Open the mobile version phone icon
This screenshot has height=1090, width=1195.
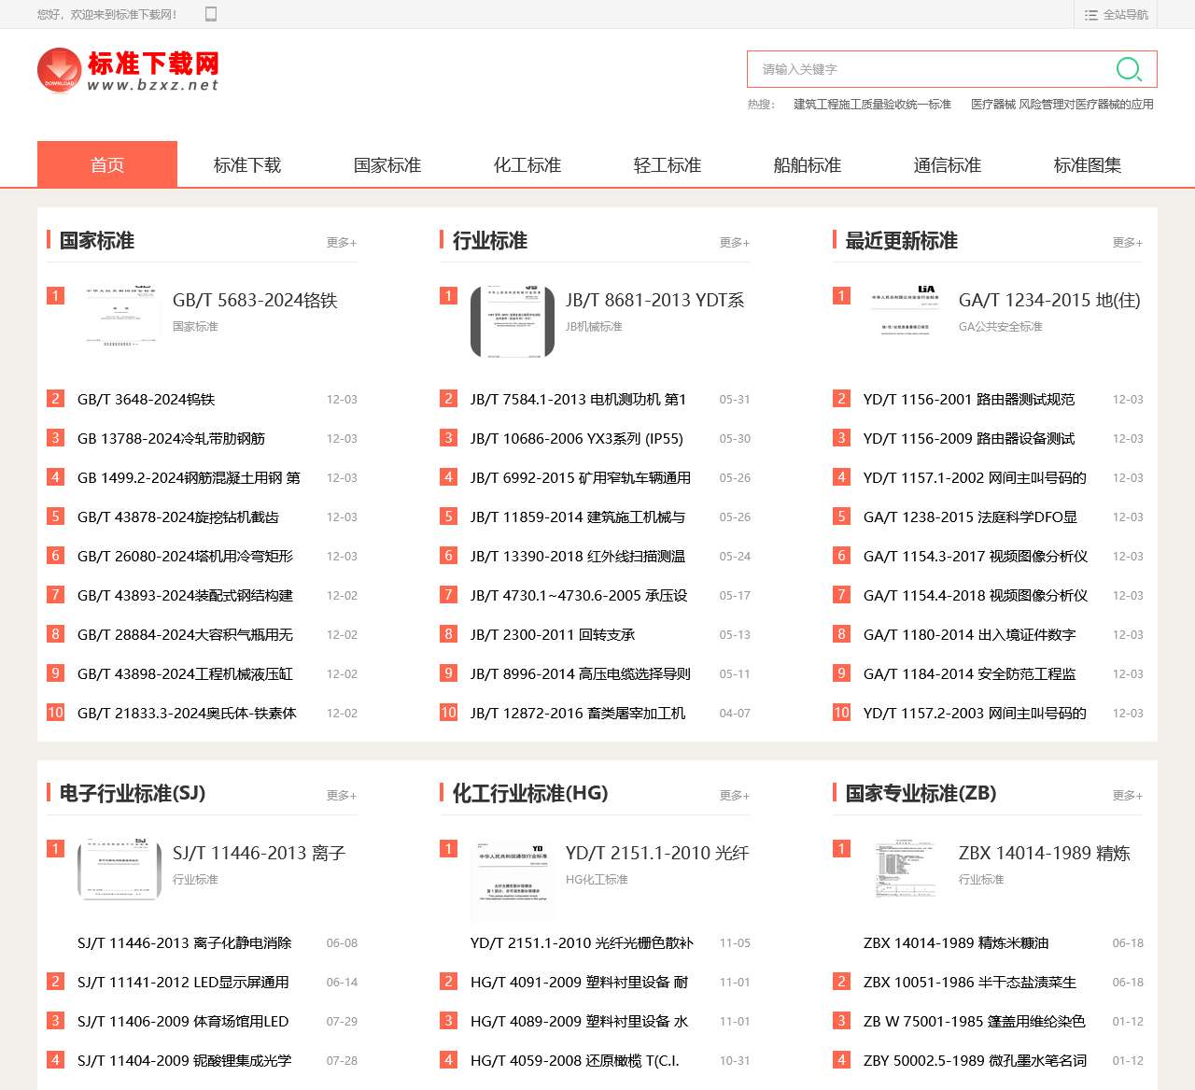click(211, 14)
